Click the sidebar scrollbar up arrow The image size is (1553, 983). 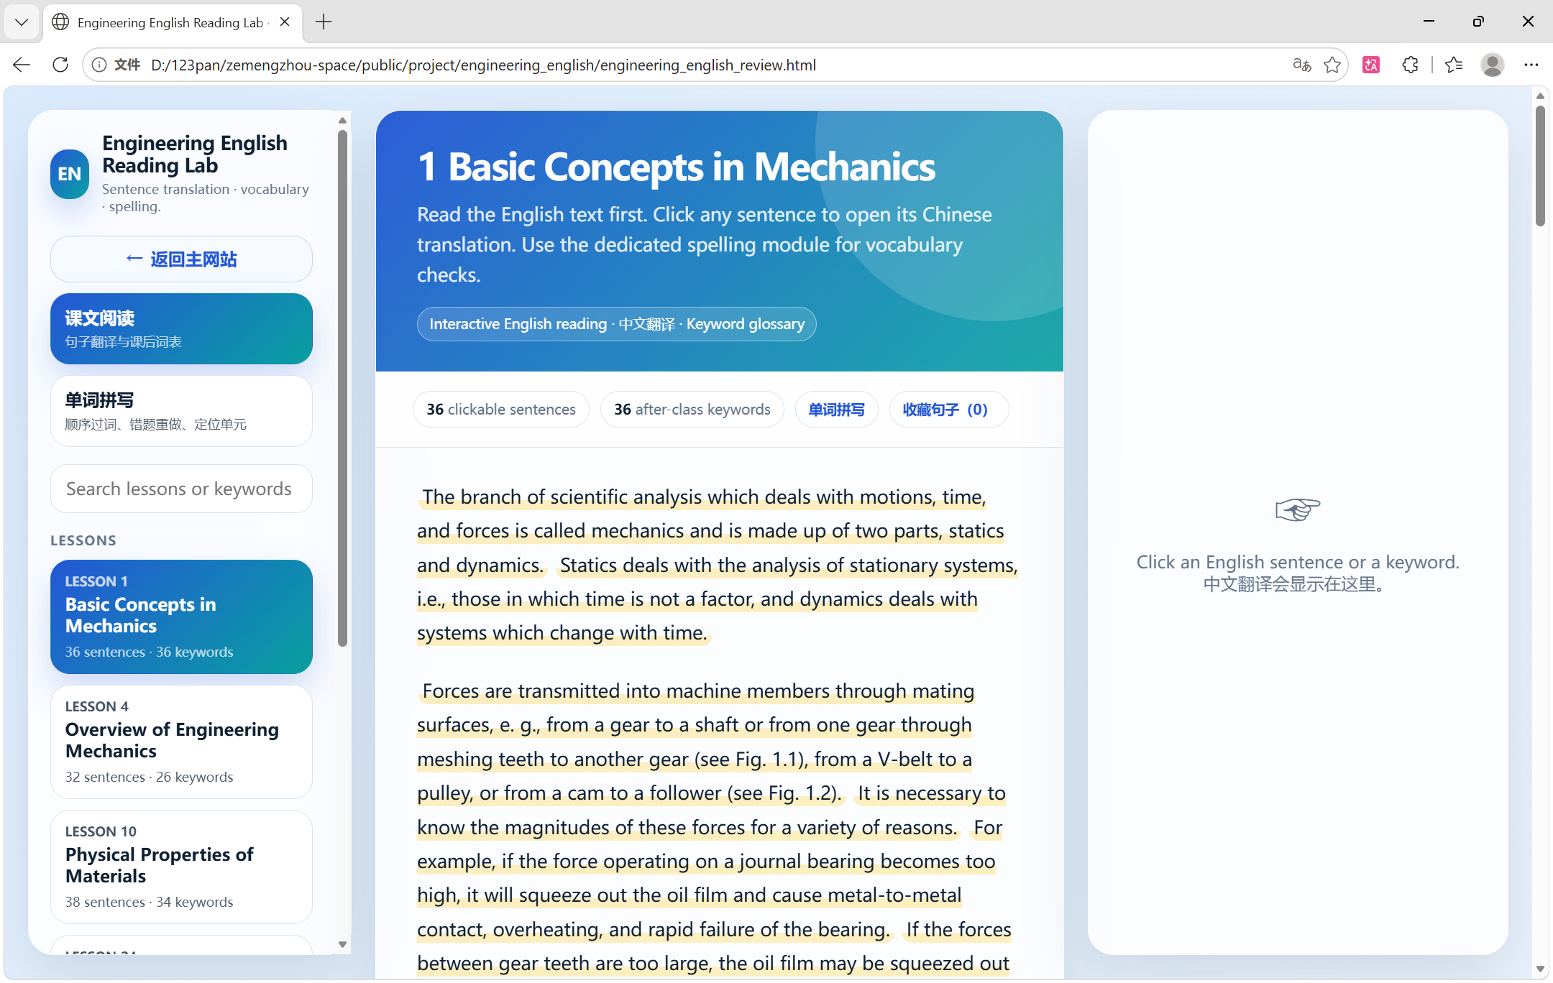[342, 120]
